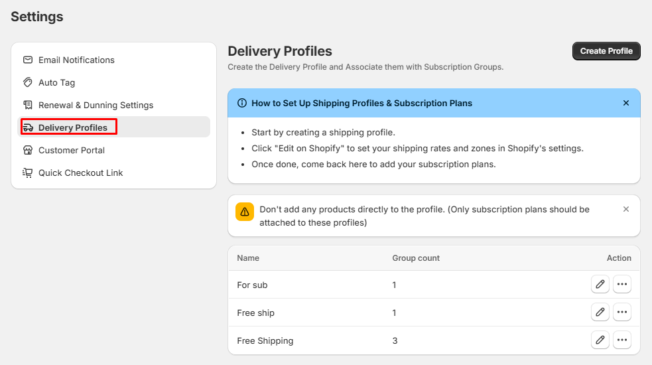Open more actions menu for Free ship

click(621, 313)
